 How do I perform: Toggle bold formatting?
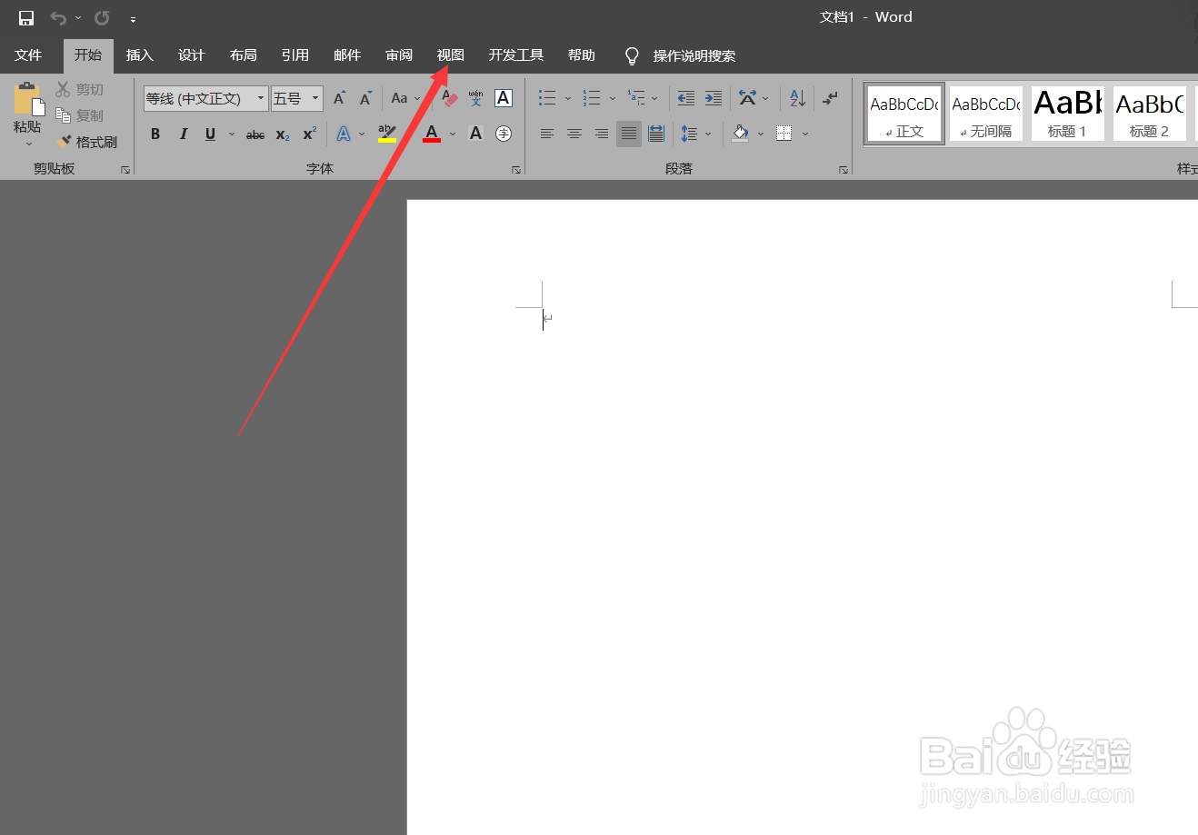click(155, 134)
